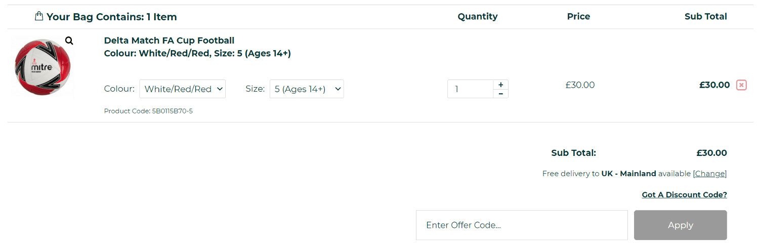Increase quantity with the plus button
759x243 pixels.
tap(500, 85)
